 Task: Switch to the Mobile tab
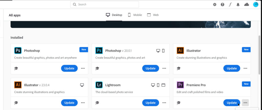(135, 15)
